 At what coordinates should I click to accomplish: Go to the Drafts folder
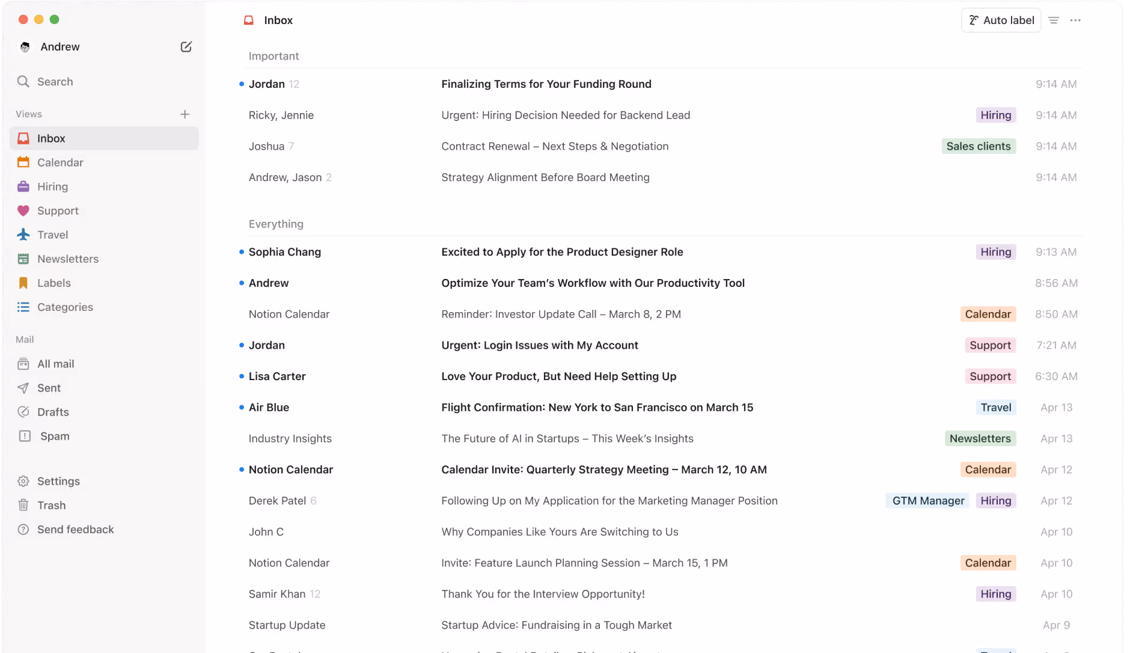tap(53, 412)
